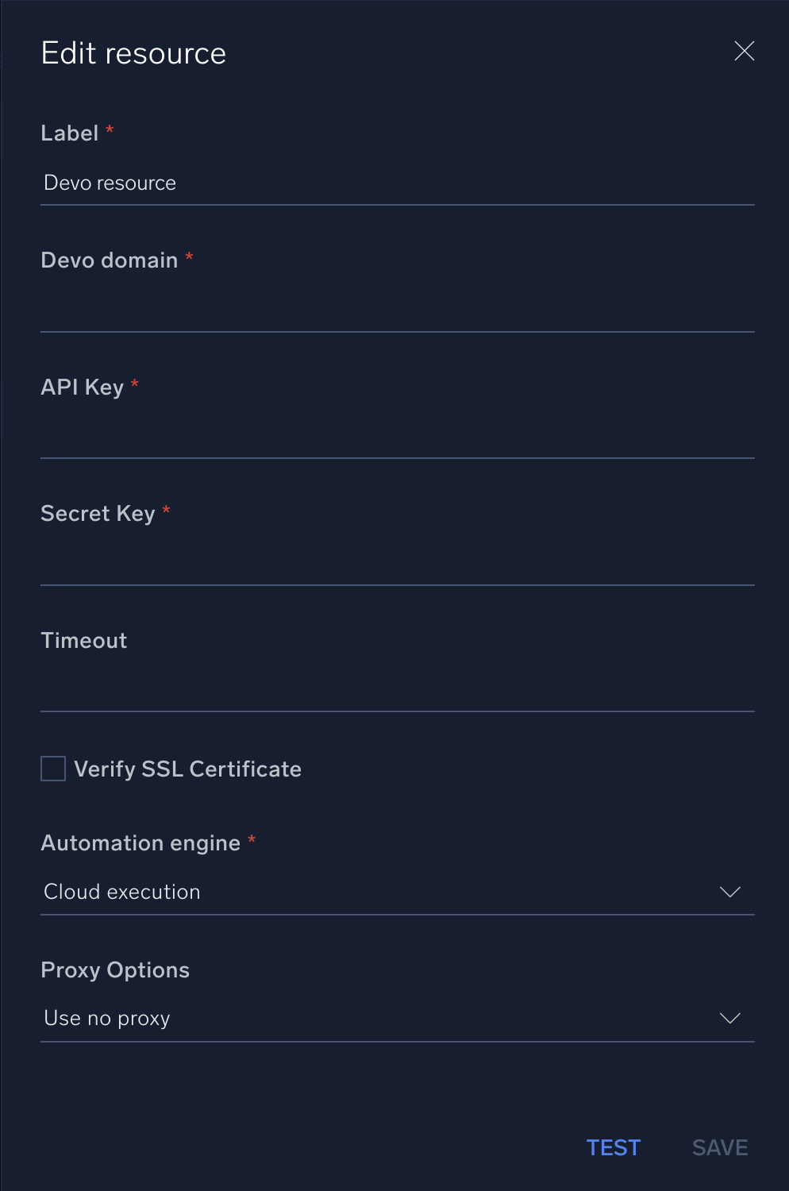Click the TEST button
This screenshot has width=789, height=1191.
pyautogui.click(x=613, y=1147)
